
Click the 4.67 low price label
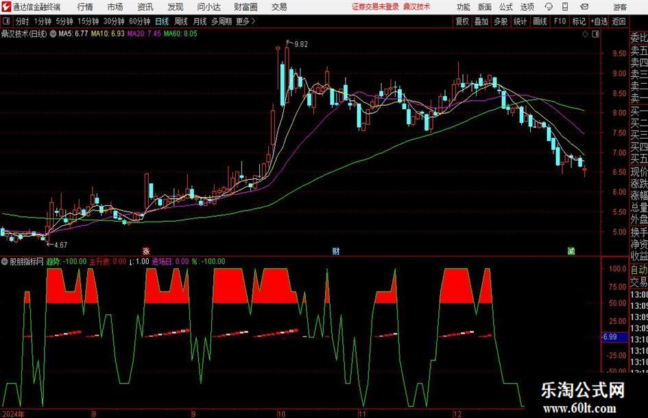60,245
